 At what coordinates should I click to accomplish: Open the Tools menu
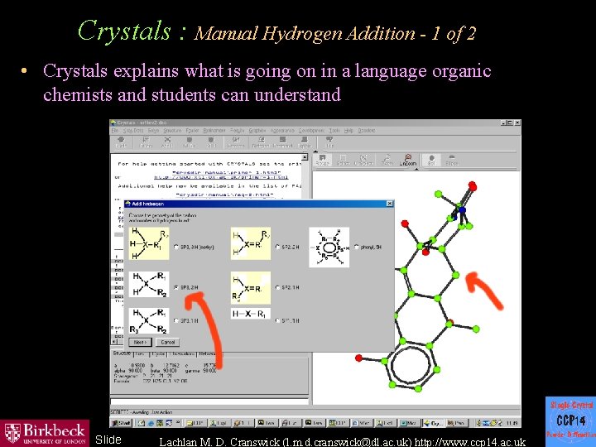pyautogui.click(x=334, y=131)
